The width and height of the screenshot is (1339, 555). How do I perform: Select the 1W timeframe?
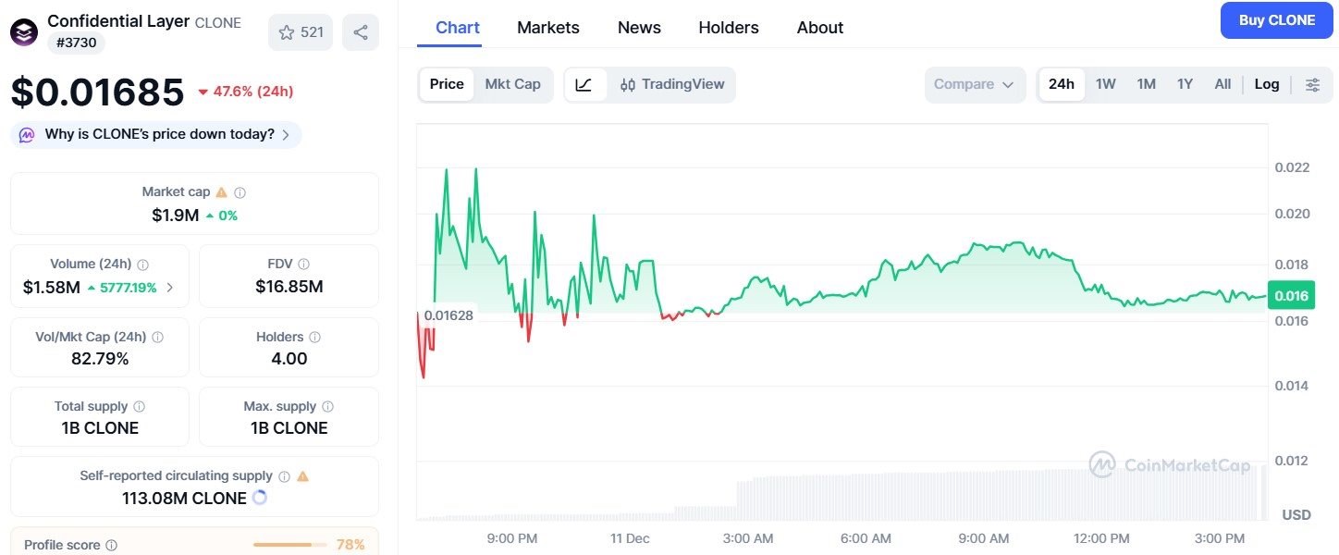[x=1105, y=83]
